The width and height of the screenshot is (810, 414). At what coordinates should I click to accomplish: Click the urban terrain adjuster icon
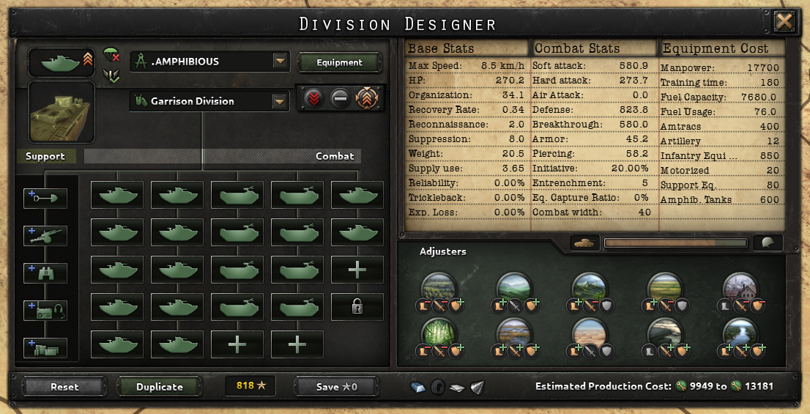tap(740, 288)
